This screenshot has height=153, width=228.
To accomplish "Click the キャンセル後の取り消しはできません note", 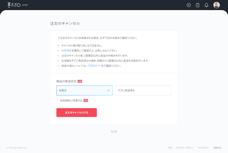I will 82,45.
